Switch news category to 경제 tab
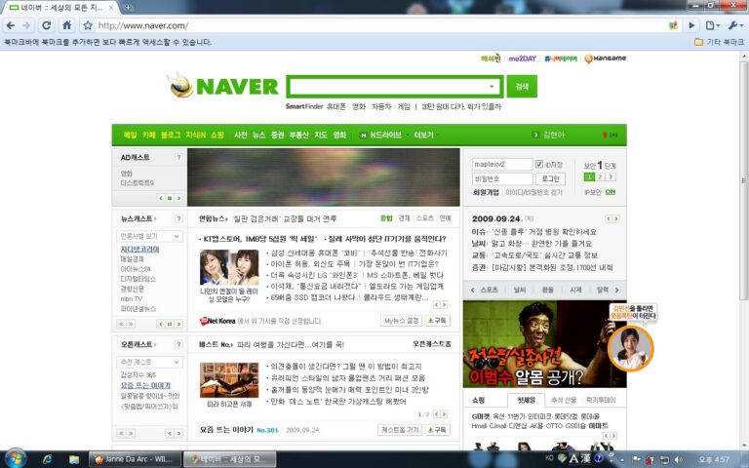The height and width of the screenshot is (468, 749). (404, 218)
